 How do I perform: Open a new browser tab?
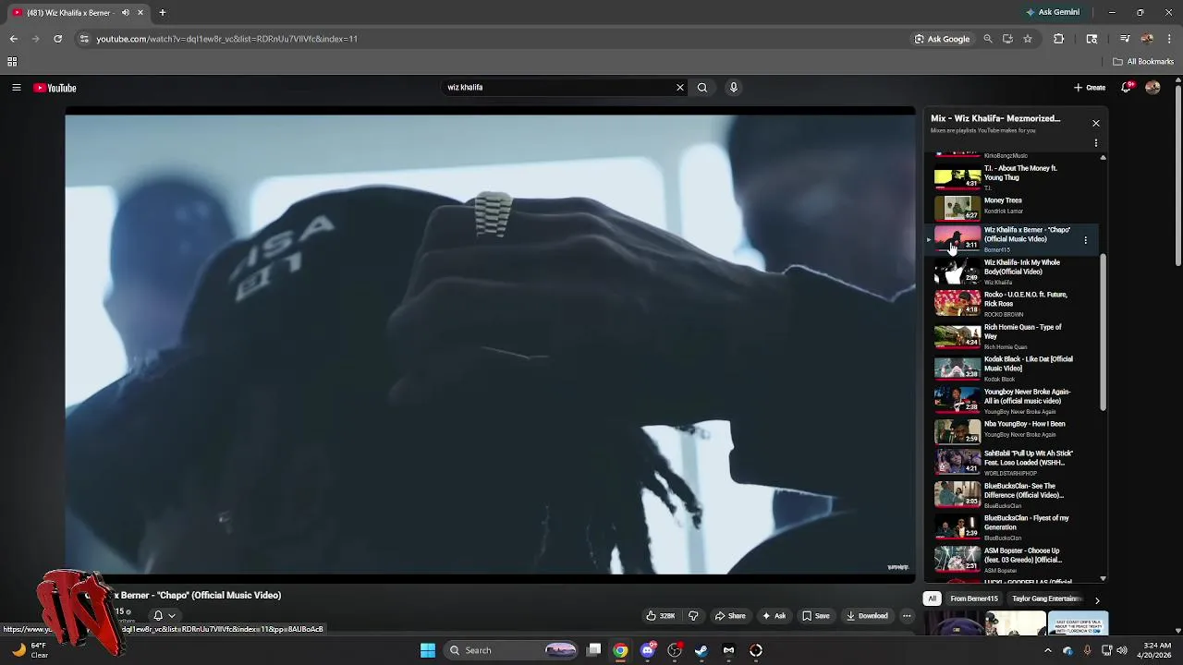coord(162,13)
